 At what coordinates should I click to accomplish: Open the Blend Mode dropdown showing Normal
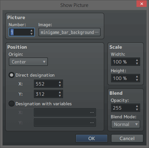click(x=126, y=124)
